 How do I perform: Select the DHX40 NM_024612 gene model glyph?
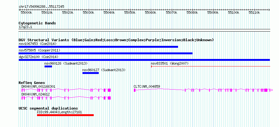[x=66, y=98]
